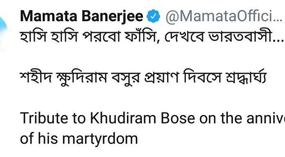Click the Bengali word "ফাঁসি" before the comma

point(141,37)
